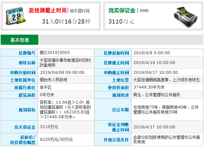Click the 挂牌起始时间 label cell
The height and width of the screenshot is (147, 204).
[x=113, y=53]
